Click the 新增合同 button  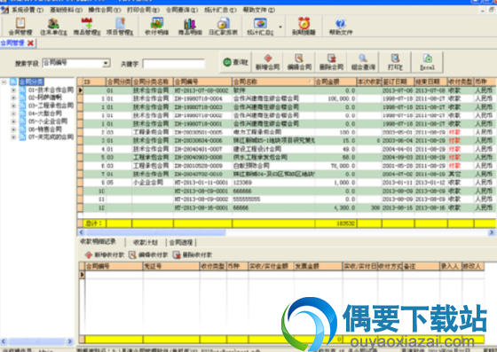pos(267,62)
